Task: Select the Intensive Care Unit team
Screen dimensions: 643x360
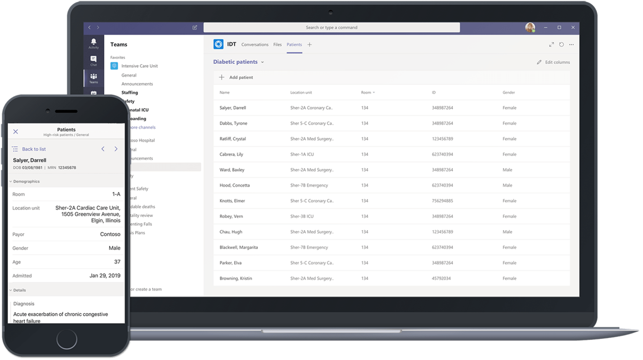Action: [x=139, y=66]
